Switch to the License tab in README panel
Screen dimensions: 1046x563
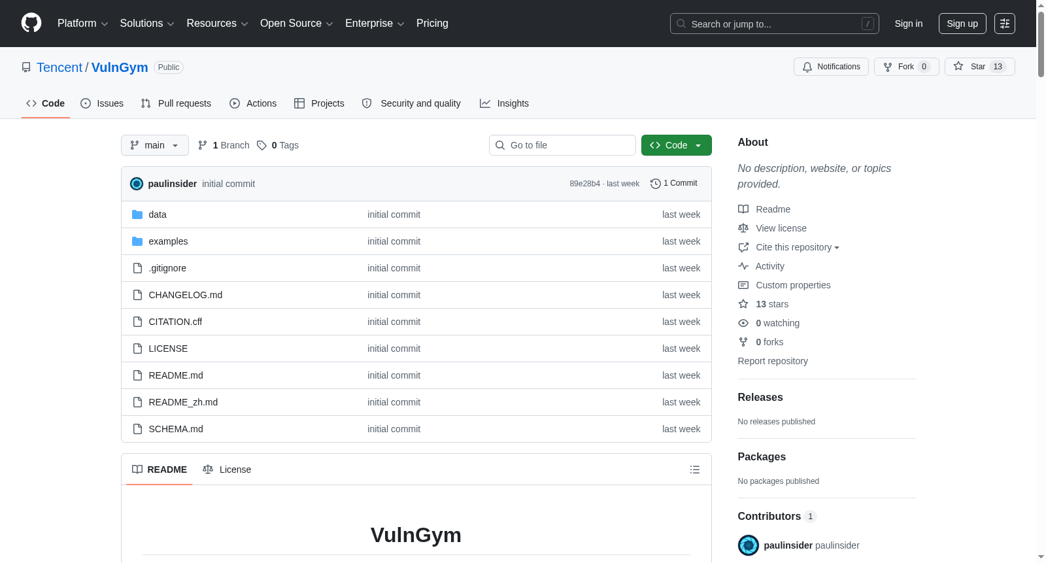[x=227, y=469]
